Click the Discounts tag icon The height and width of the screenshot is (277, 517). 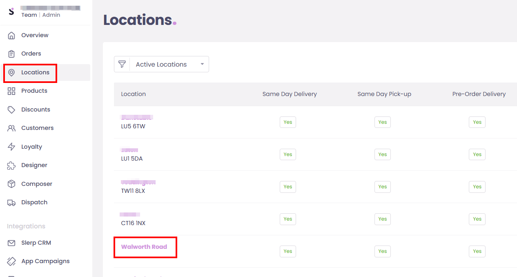pos(11,109)
